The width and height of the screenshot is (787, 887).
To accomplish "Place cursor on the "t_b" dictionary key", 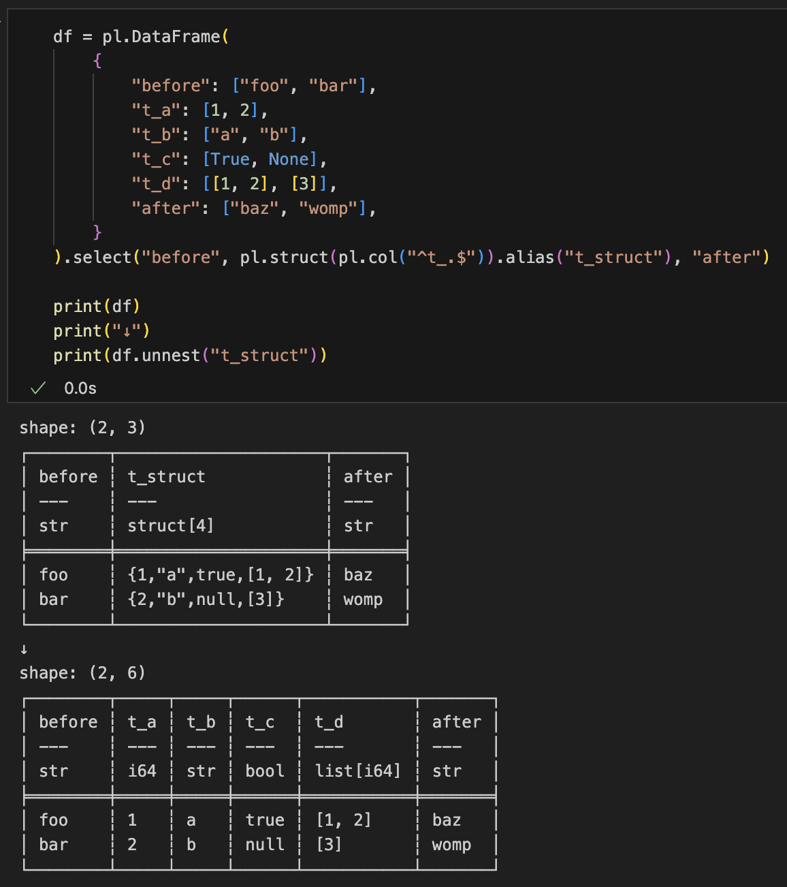I will coord(156,134).
